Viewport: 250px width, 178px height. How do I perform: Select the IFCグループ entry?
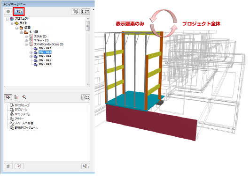[20, 105]
